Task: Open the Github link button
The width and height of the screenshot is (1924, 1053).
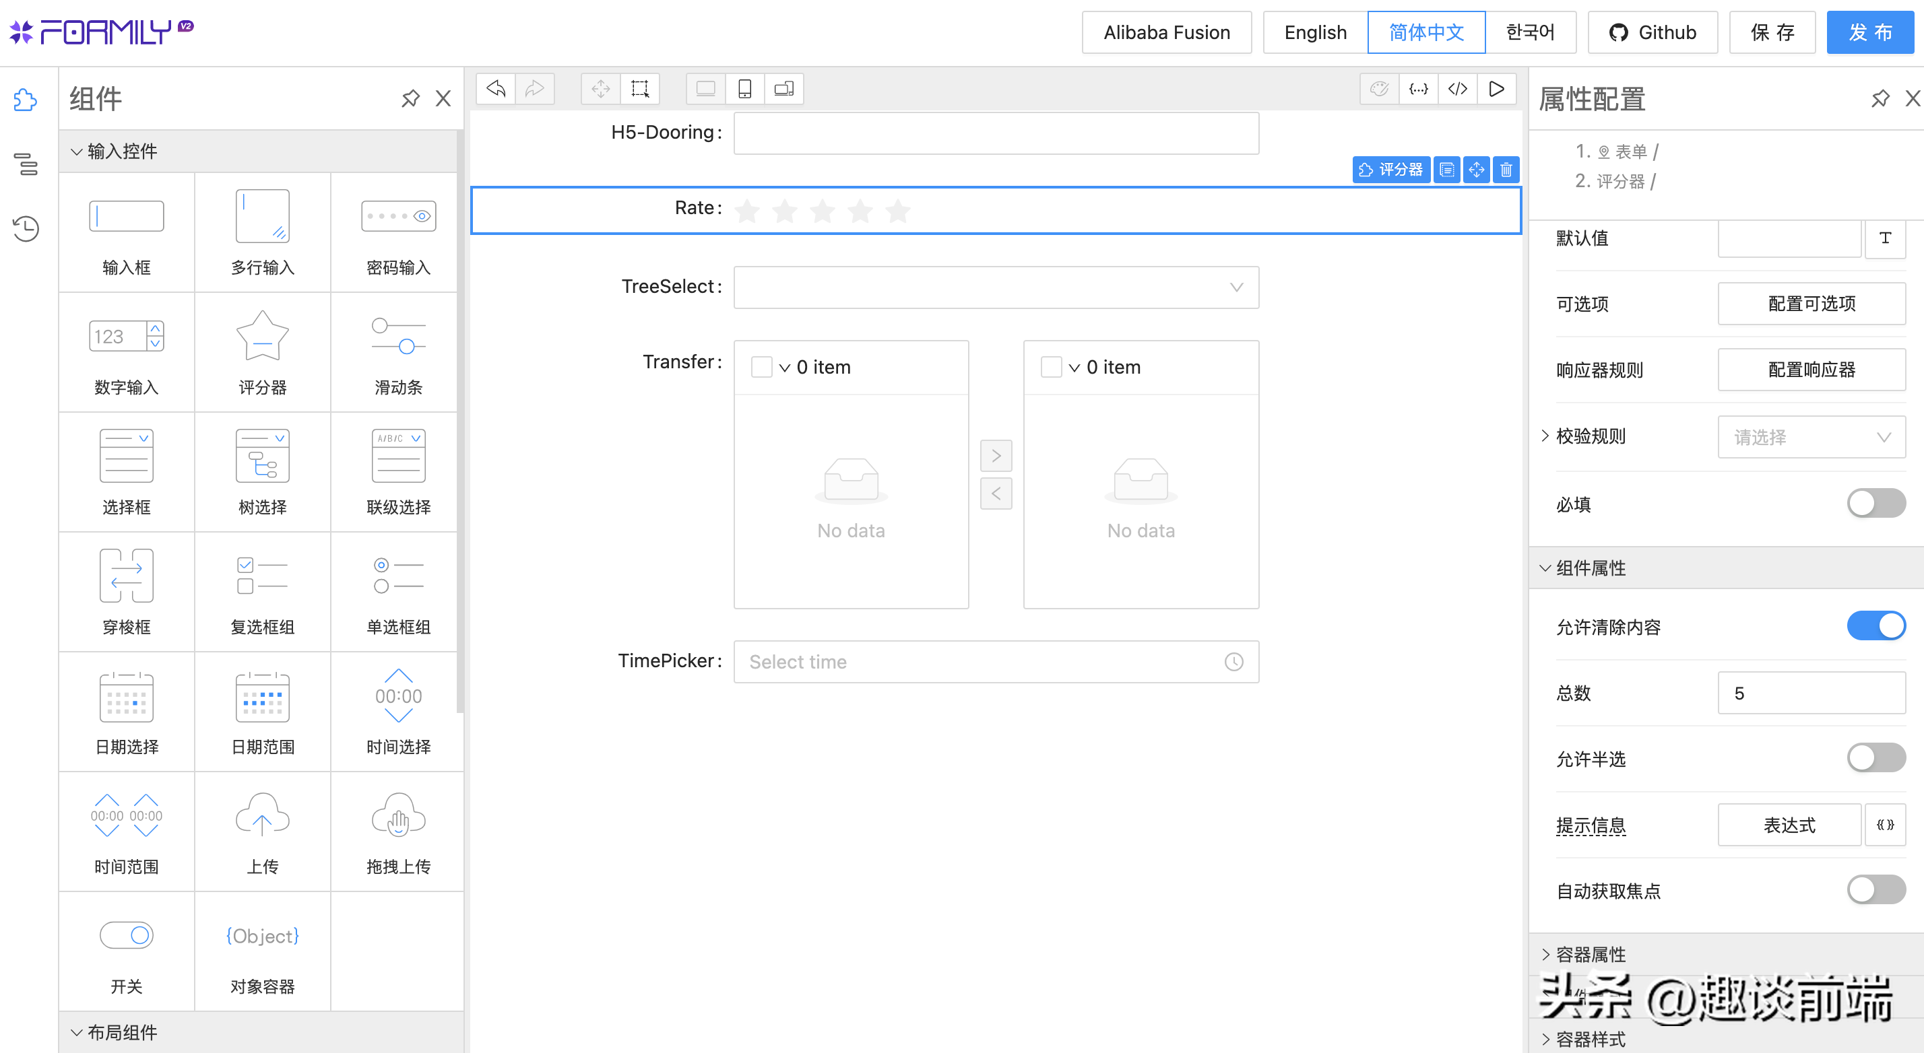Action: point(1652,32)
